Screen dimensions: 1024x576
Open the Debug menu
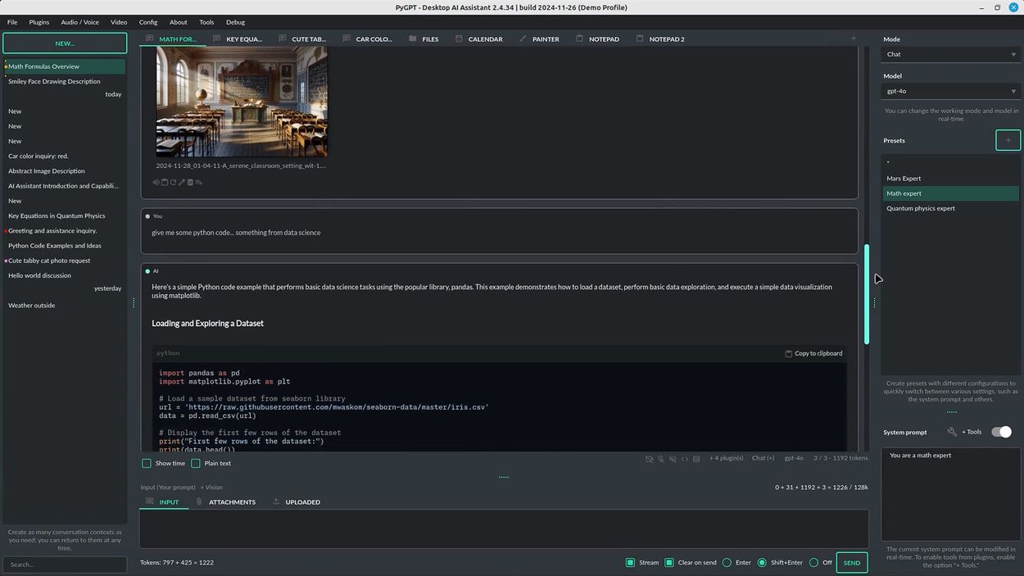coord(235,22)
